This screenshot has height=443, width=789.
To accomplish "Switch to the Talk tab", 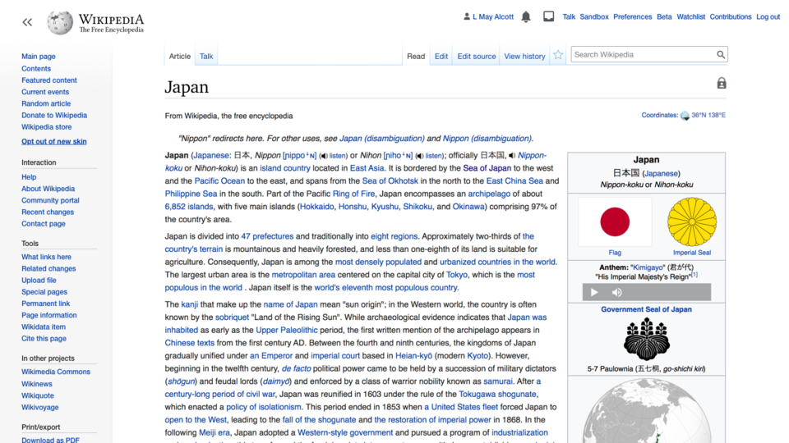I will click(x=206, y=57).
